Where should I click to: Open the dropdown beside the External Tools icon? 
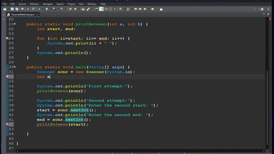pos(66,9)
